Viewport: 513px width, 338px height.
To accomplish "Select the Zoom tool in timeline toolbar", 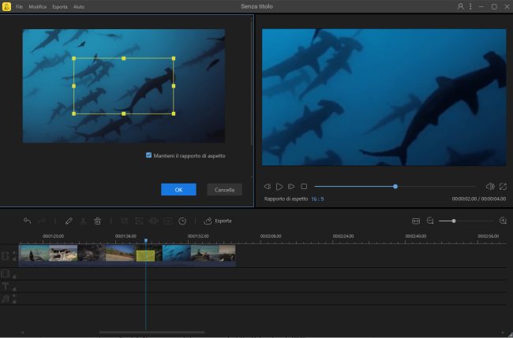I will click(x=139, y=221).
